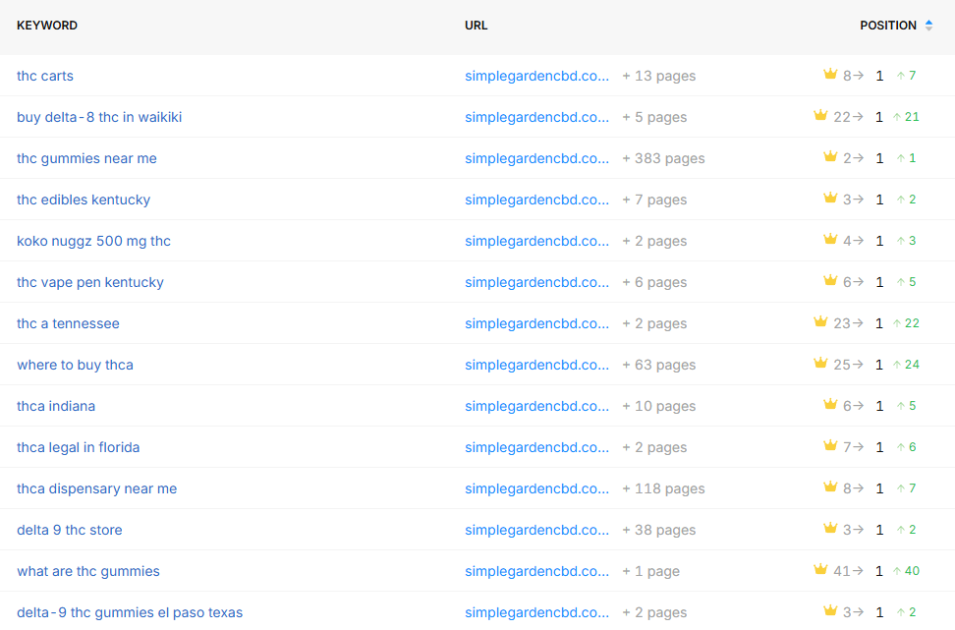Open the where to buy thca keyword
The height and width of the screenshot is (630, 955).
(75, 365)
